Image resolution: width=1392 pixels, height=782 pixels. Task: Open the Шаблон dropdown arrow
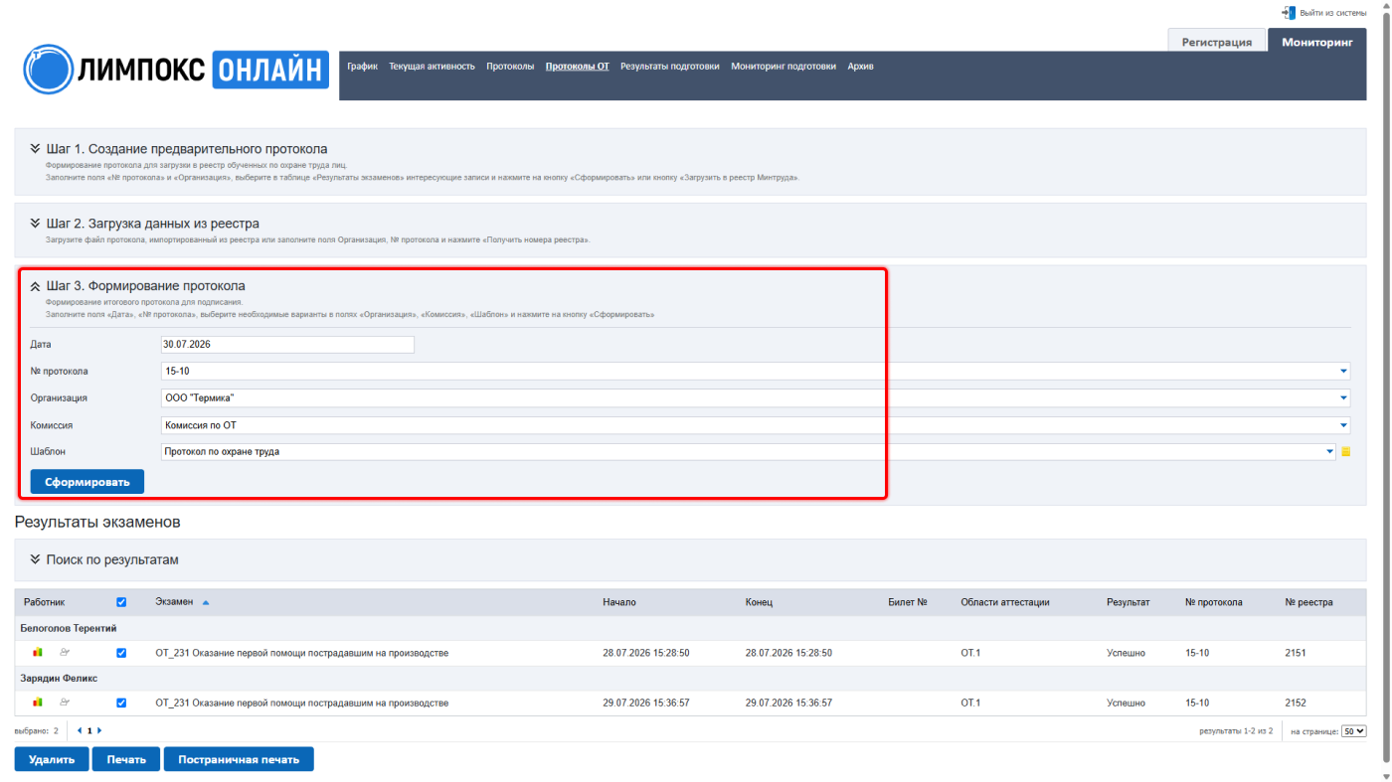[x=1330, y=452]
